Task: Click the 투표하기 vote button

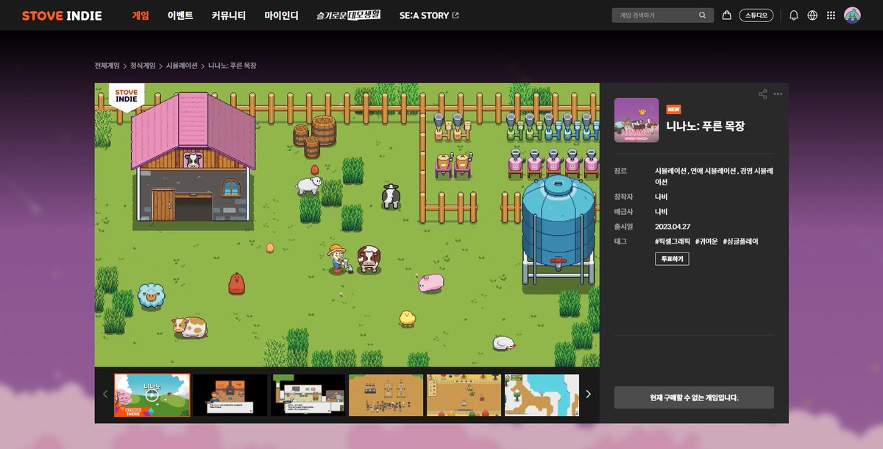Action: click(x=672, y=259)
